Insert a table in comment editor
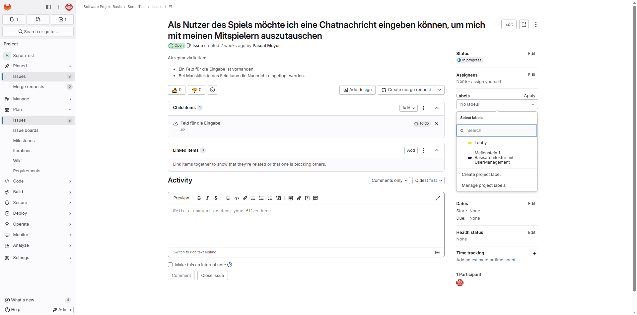 point(291,198)
